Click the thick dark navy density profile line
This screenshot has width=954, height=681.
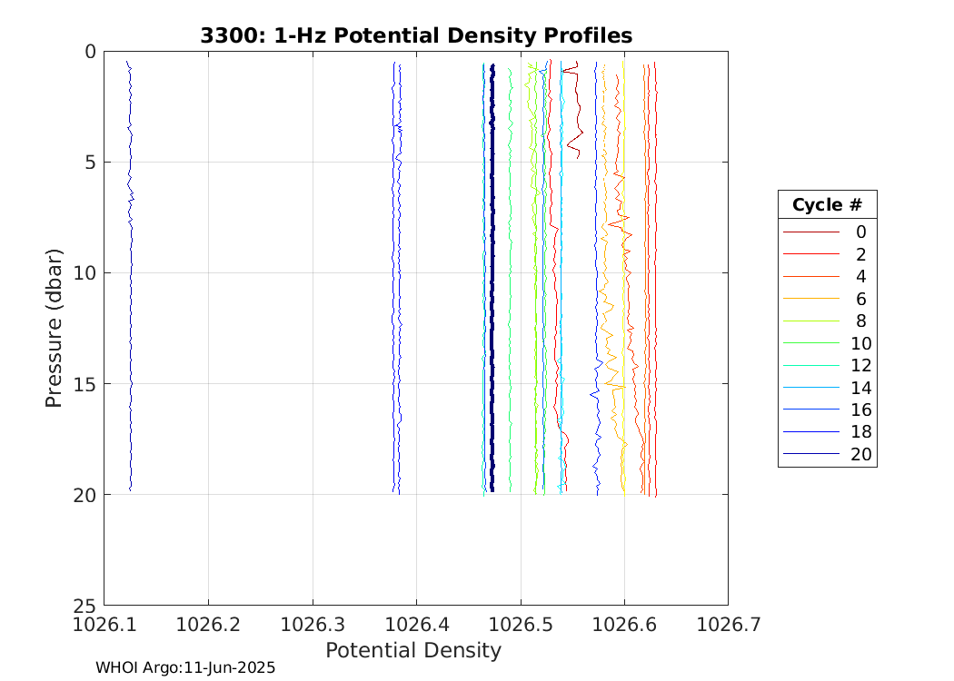click(x=492, y=277)
